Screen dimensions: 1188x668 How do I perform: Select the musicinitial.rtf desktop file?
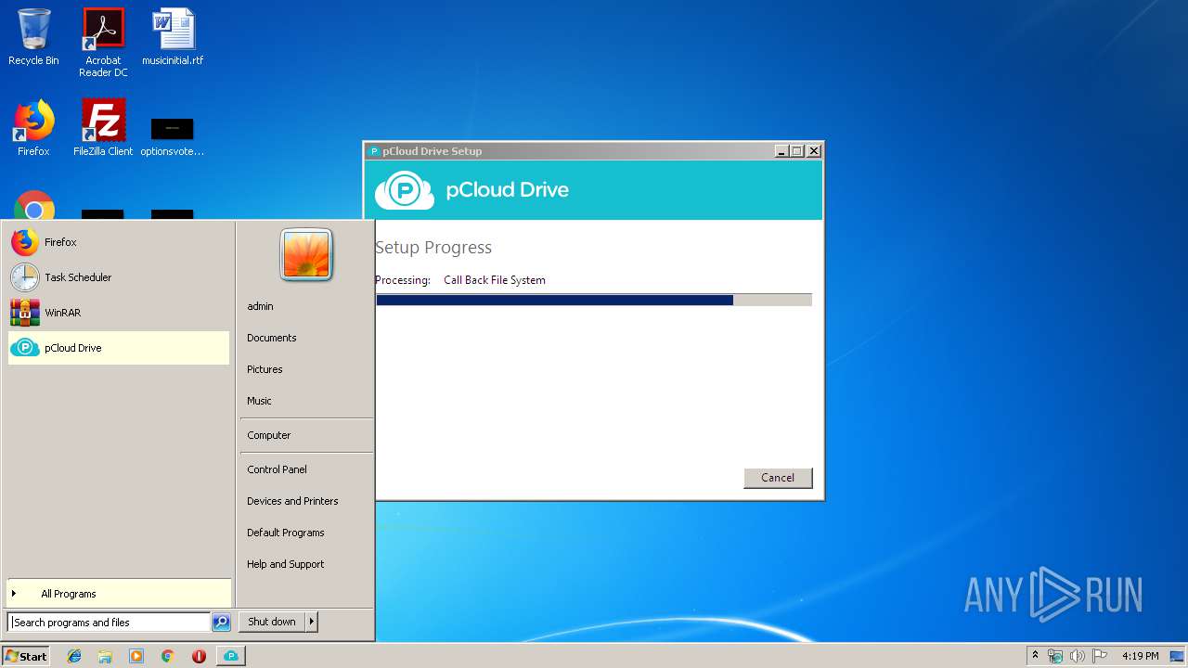point(173,38)
